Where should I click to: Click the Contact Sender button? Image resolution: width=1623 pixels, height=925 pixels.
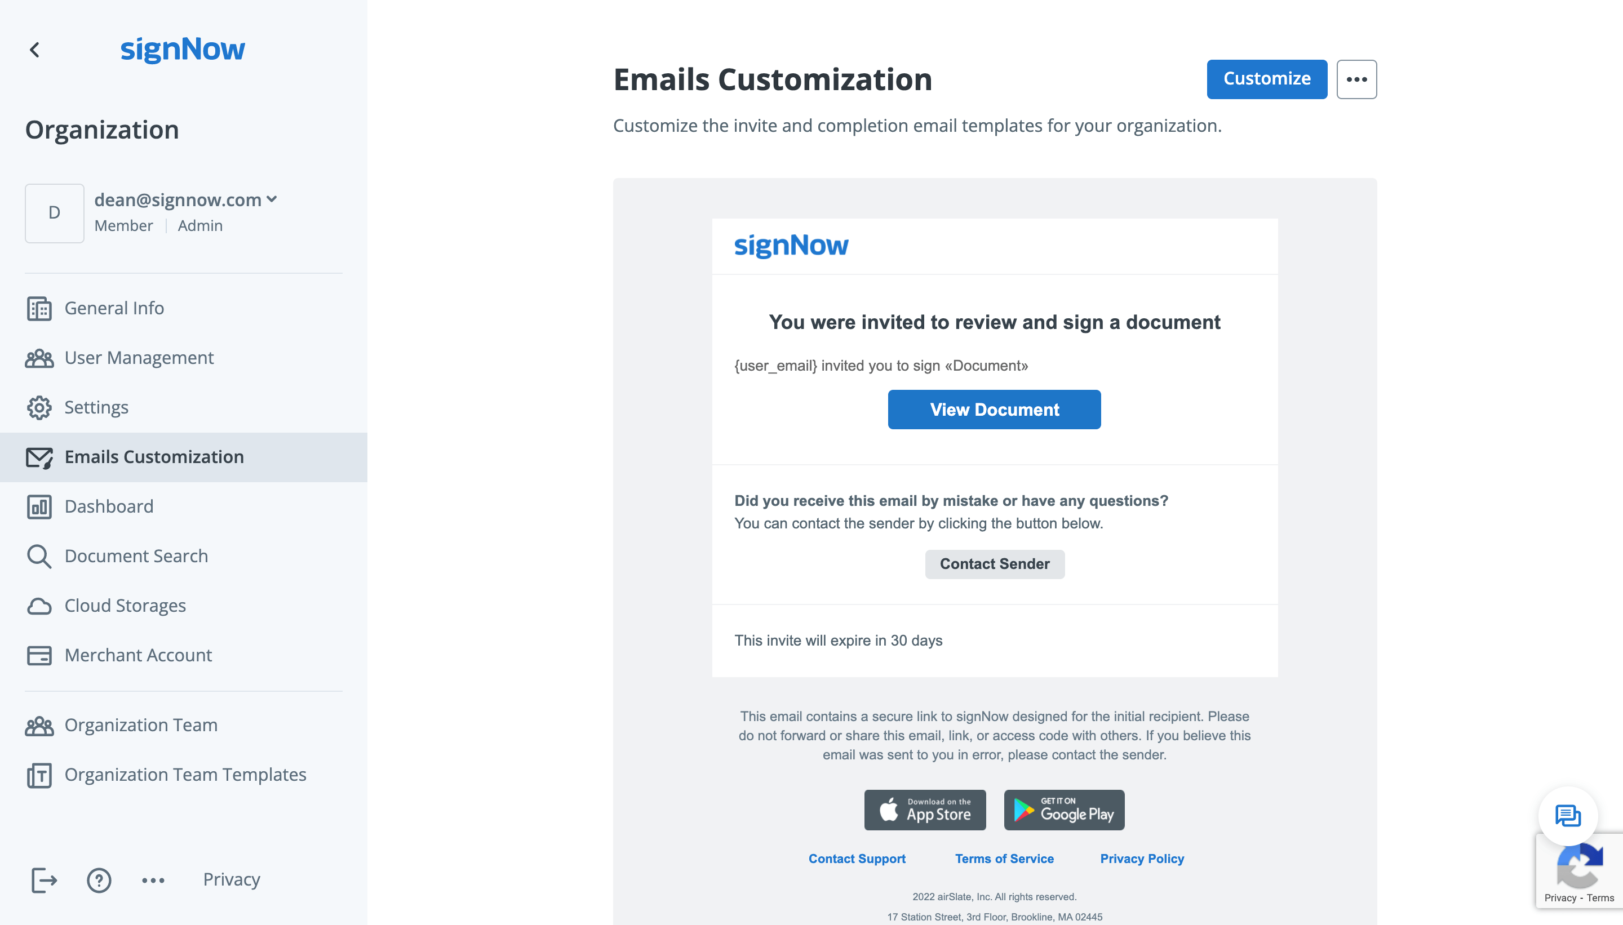994,563
